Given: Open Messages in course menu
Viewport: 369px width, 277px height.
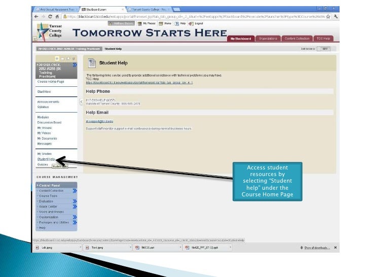Looking at the screenshot, I should (x=45, y=144).
